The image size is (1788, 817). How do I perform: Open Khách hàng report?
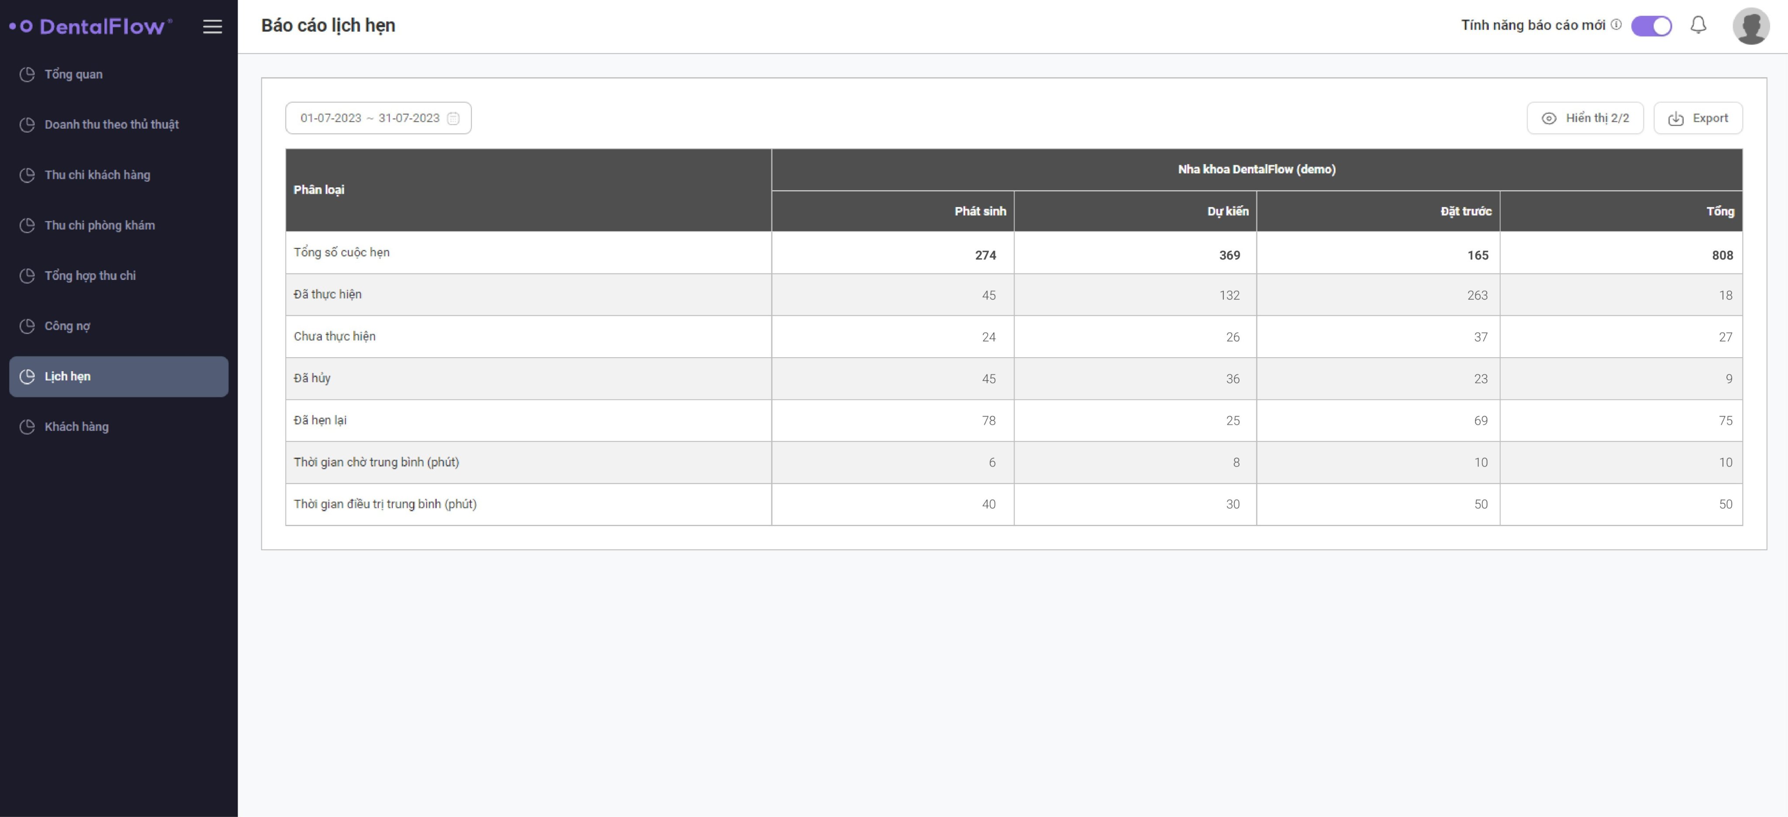[x=119, y=427]
